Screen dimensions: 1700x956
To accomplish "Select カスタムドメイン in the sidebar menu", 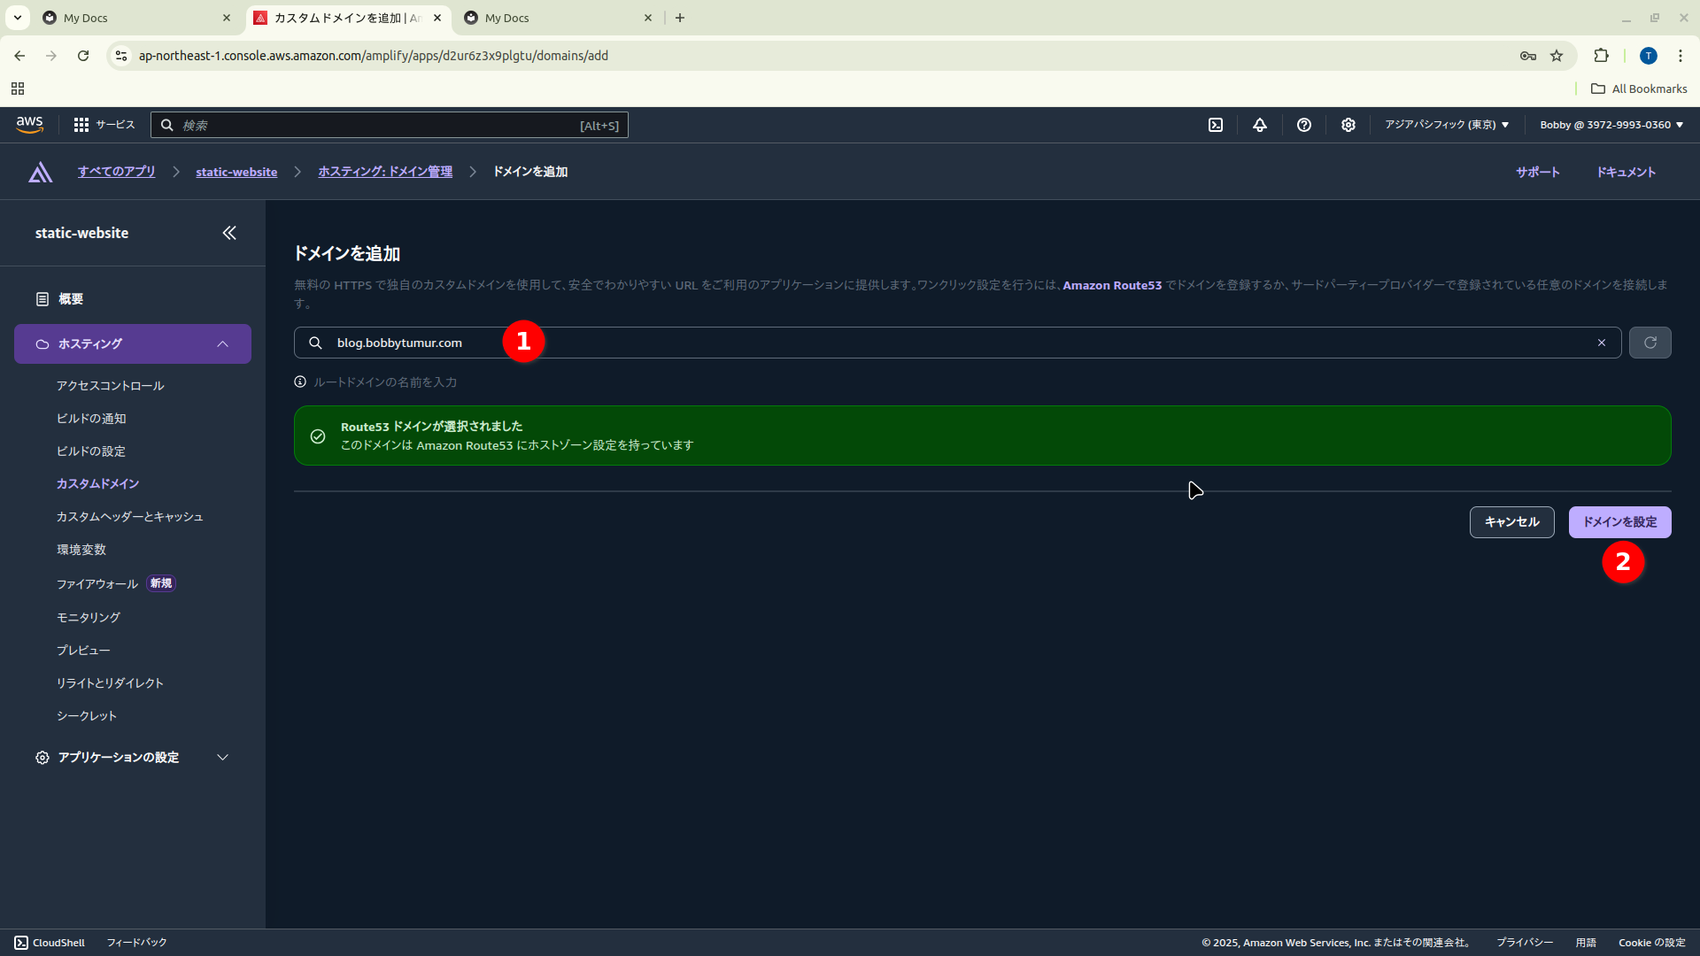I will [97, 483].
